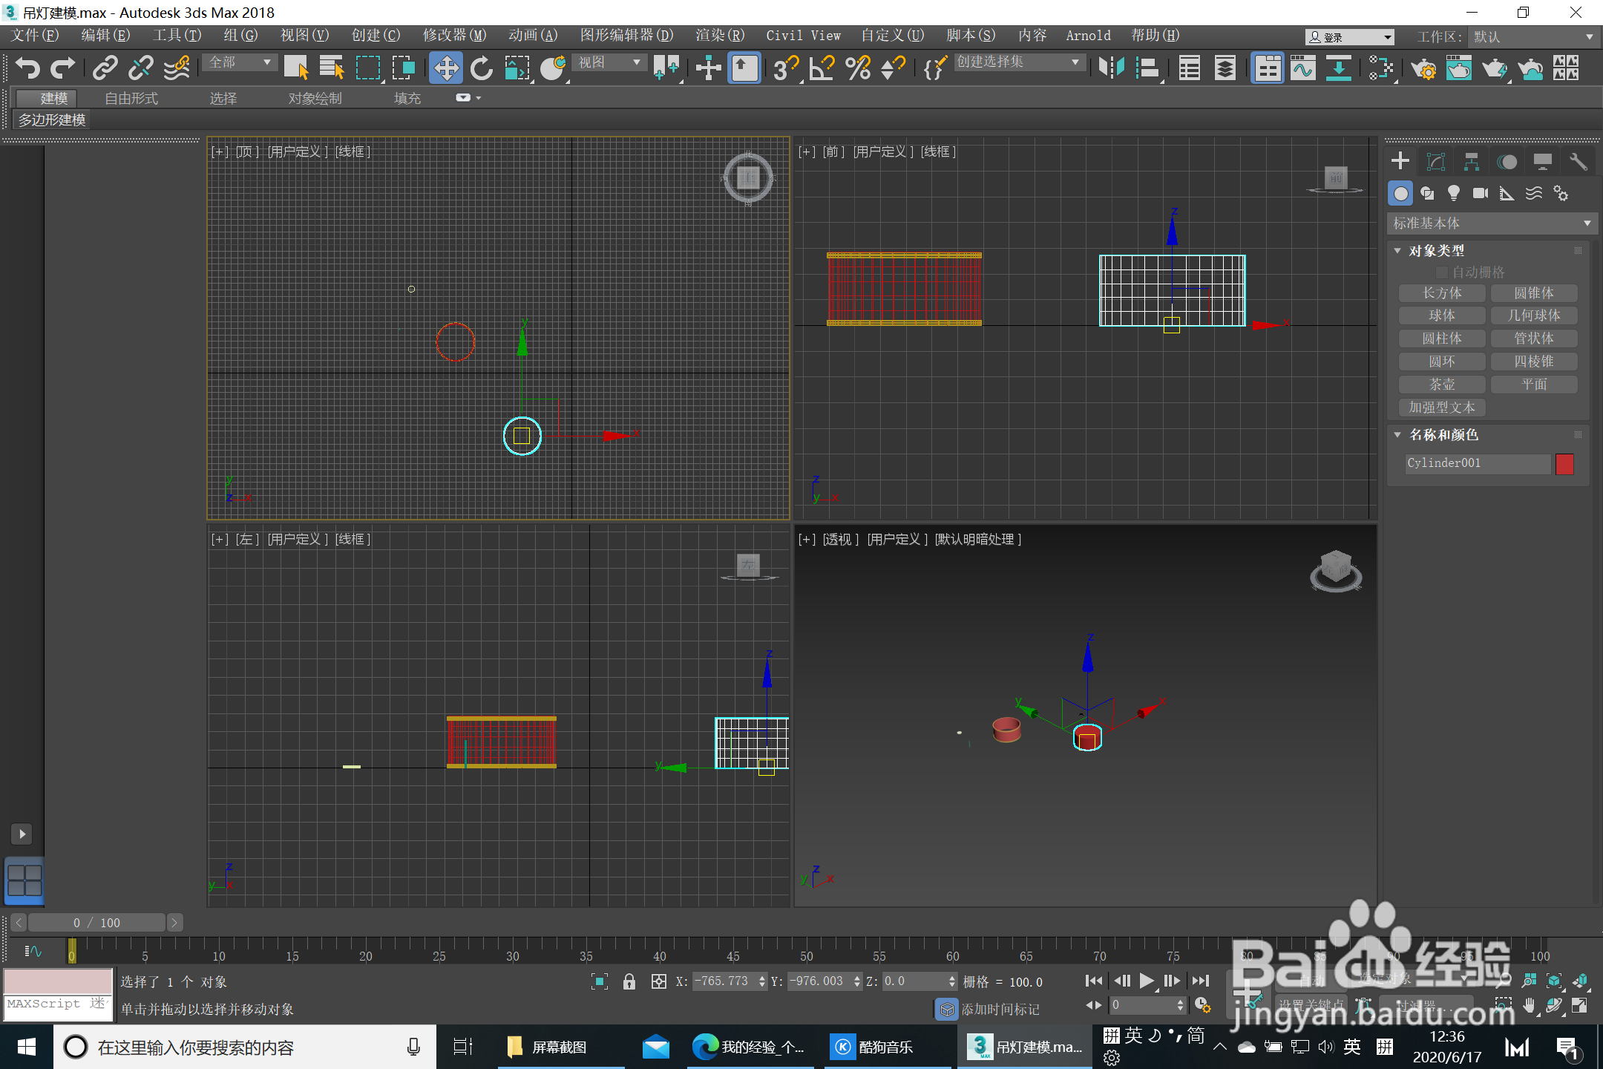This screenshot has width=1603, height=1069.
Task: Switch to Cameras category icon
Action: [1480, 194]
